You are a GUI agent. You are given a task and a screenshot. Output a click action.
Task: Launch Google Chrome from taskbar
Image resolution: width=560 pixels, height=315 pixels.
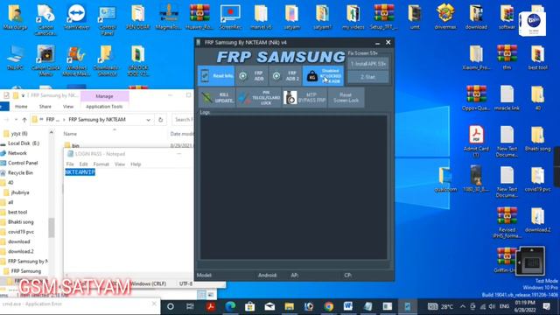(329, 306)
